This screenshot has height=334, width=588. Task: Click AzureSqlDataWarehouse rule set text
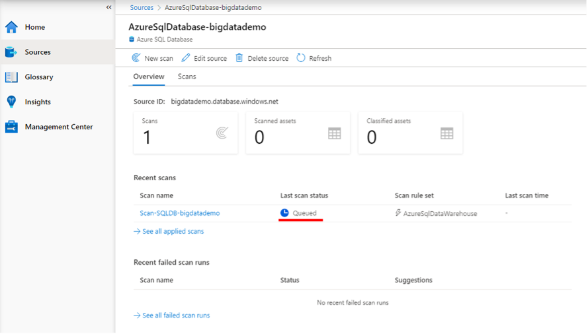pyautogui.click(x=441, y=213)
